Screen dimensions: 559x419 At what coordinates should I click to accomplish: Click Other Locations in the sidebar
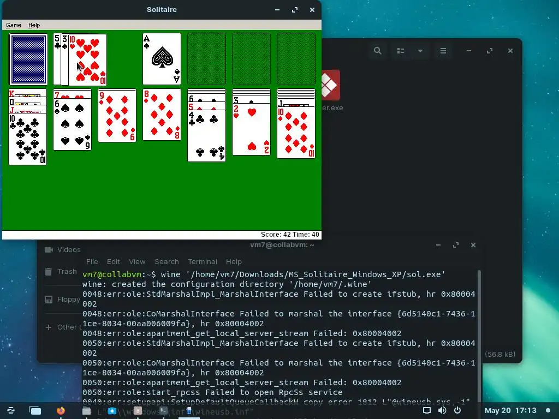[62, 327]
